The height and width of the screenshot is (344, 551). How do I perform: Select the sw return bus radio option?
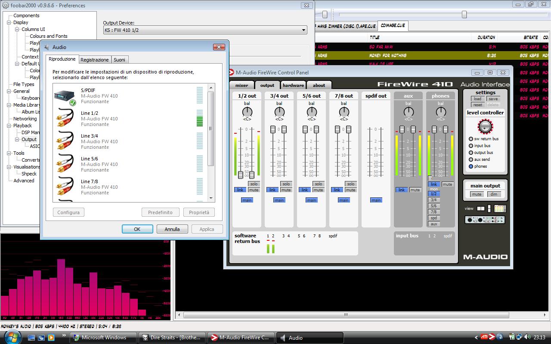[x=471, y=139]
